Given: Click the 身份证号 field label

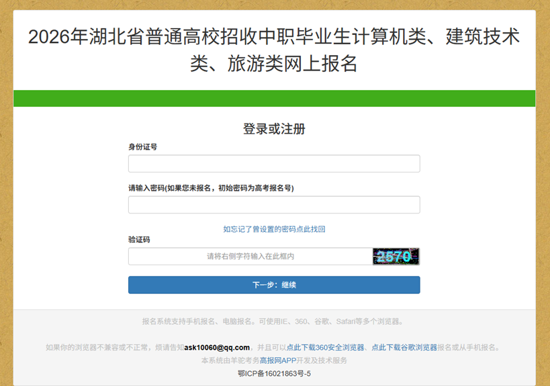Looking at the screenshot, I should point(143,146).
